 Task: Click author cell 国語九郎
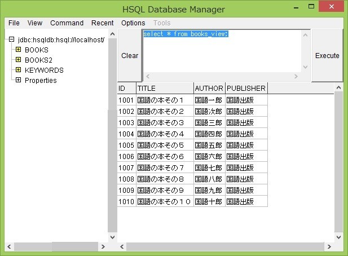[209, 191]
